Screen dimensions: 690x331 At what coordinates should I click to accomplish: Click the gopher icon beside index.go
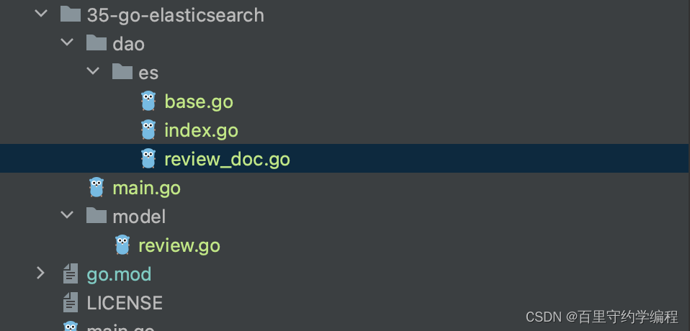click(148, 130)
